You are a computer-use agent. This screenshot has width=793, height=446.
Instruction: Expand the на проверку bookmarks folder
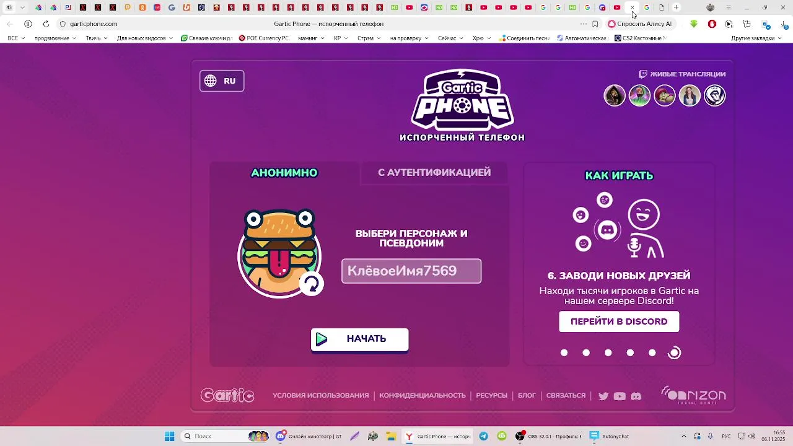click(410, 38)
